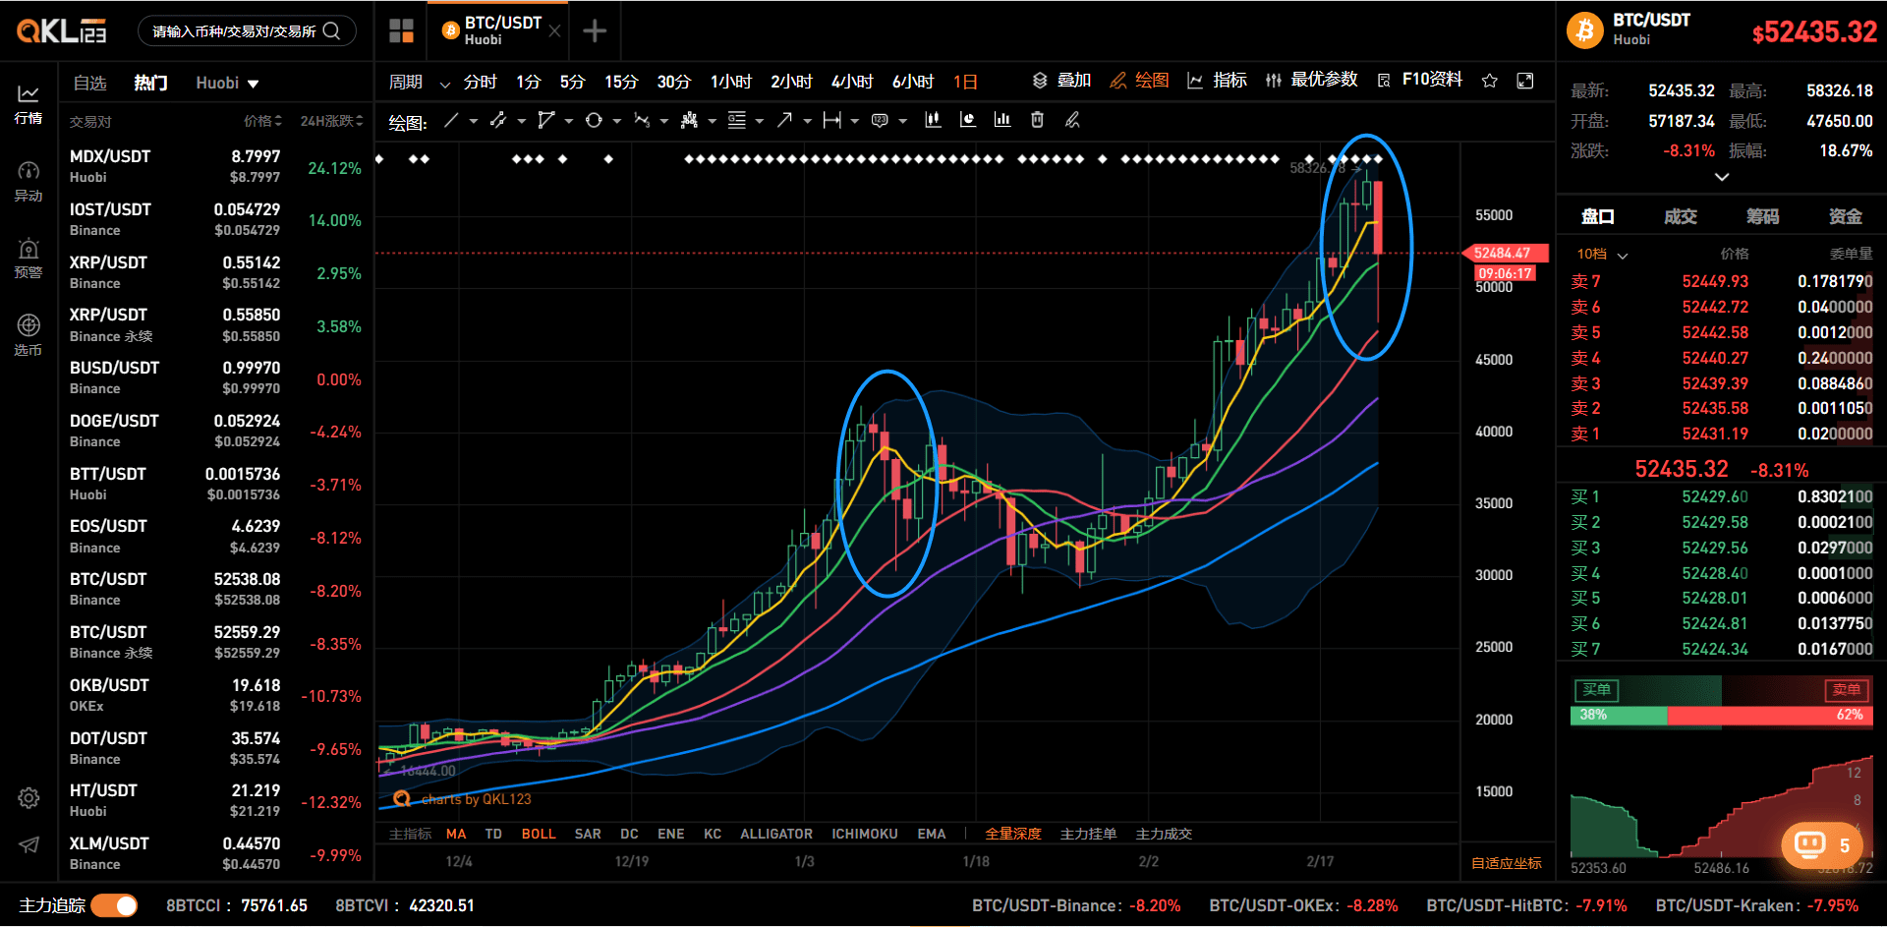Toggle the ENE indicator
Image resolution: width=1887 pixels, height=927 pixels.
[671, 834]
